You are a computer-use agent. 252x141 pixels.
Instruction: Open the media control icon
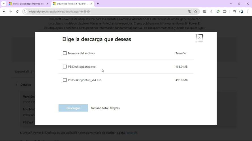(x=235, y=12)
